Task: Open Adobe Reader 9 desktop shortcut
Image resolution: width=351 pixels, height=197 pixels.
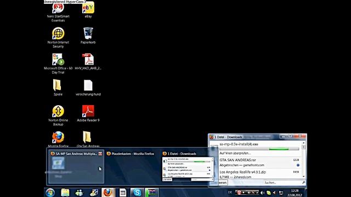Action: tap(88, 113)
